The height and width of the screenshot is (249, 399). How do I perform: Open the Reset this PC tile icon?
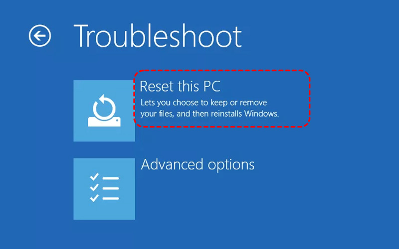(104, 111)
